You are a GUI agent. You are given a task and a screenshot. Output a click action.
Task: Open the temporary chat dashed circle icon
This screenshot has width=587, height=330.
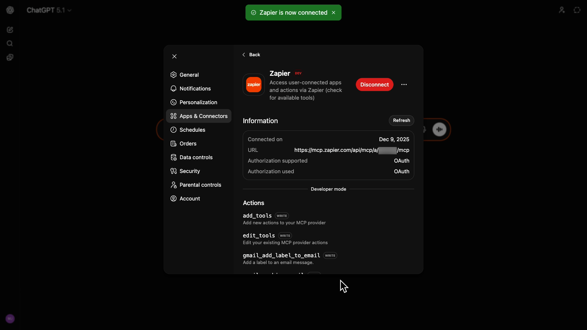click(x=577, y=10)
